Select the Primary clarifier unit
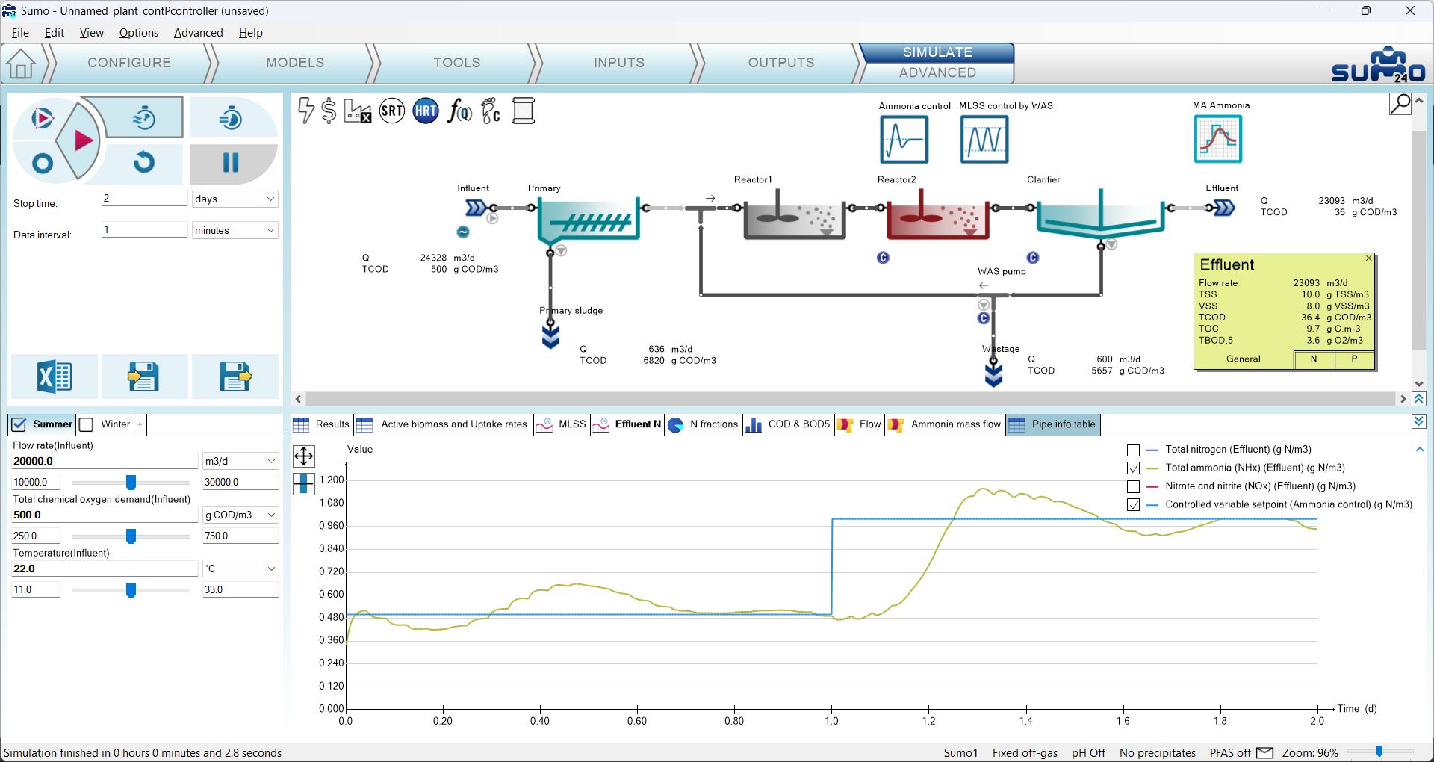The image size is (1434, 762). tap(589, 220)
